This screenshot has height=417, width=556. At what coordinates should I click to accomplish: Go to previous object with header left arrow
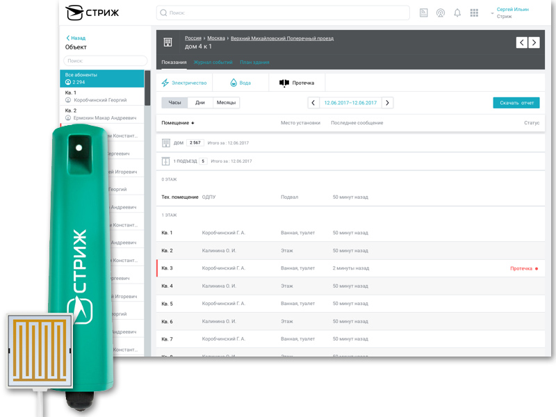click(522, 42)
